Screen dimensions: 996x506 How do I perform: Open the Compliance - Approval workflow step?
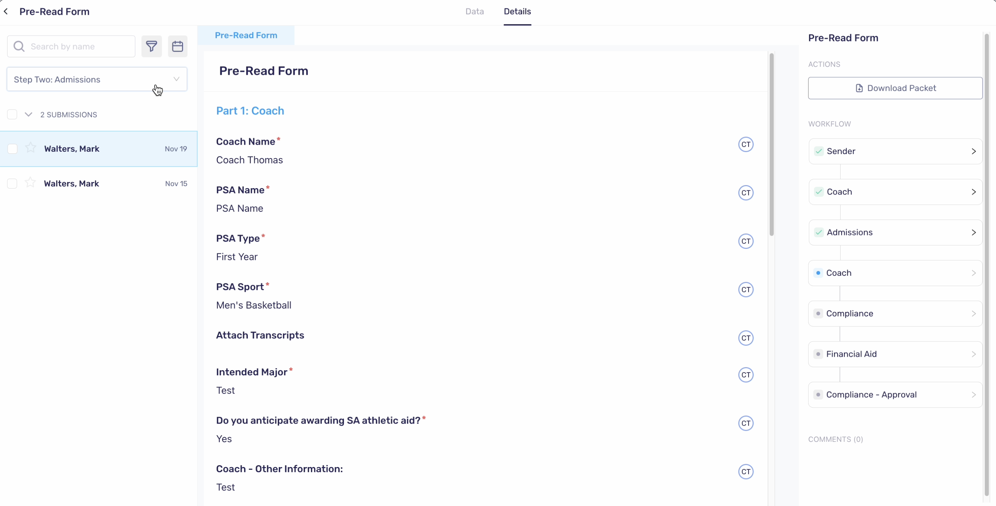click(x=895, y=395)
